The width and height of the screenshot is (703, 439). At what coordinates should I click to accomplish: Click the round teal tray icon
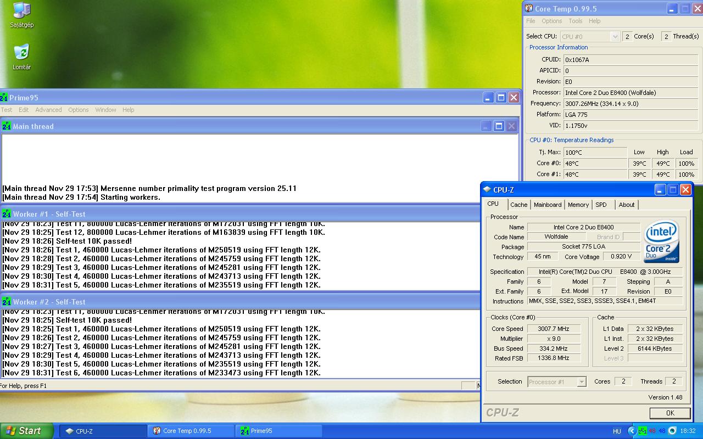672,431
